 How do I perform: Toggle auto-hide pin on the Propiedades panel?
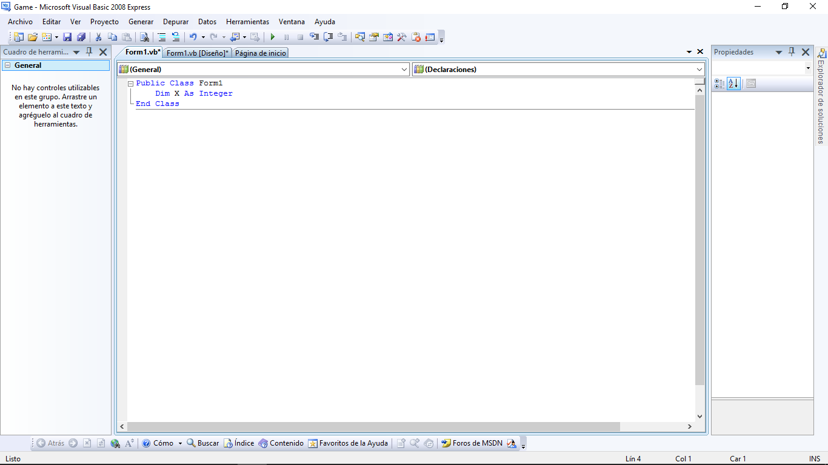(x=792, y=52)
